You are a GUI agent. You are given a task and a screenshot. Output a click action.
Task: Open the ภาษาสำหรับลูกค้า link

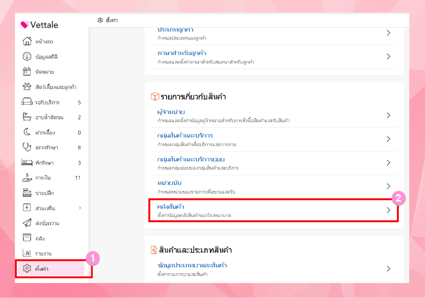[182, 53]
